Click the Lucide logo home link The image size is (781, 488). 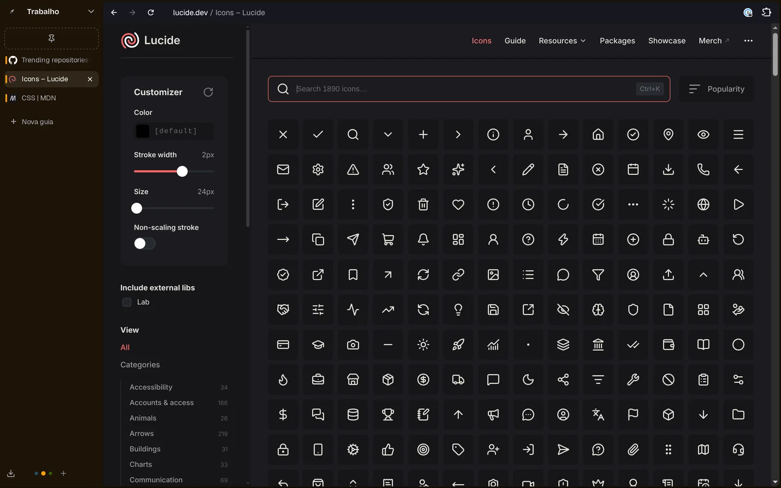point(151,40)
